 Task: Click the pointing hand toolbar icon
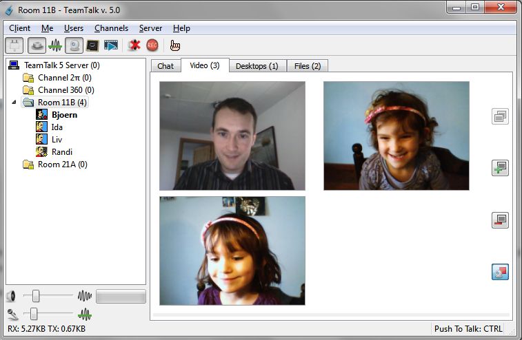pyautogui.click(x=175, y=45)
